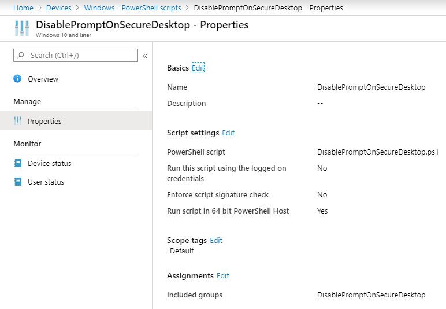Image resolution: width=446 pixels, height=309 pixels.
Task: Click the Manage section heading
Action: [x=27, y=101]
